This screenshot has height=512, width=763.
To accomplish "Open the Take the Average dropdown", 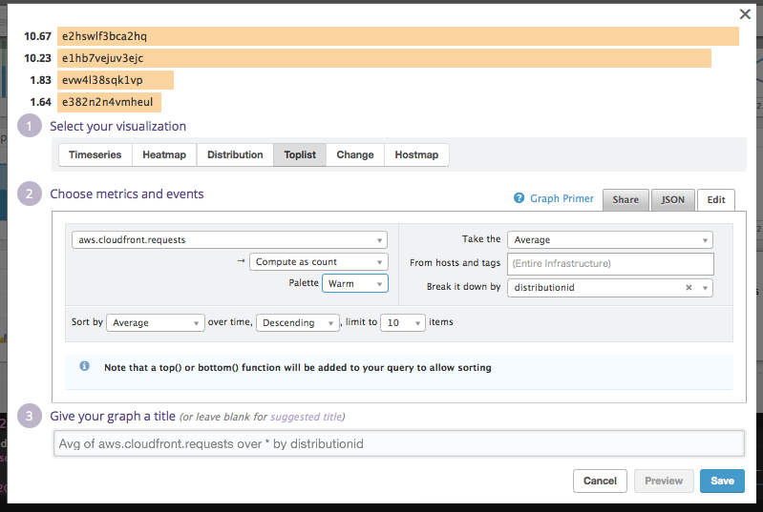I will point(610,240).
